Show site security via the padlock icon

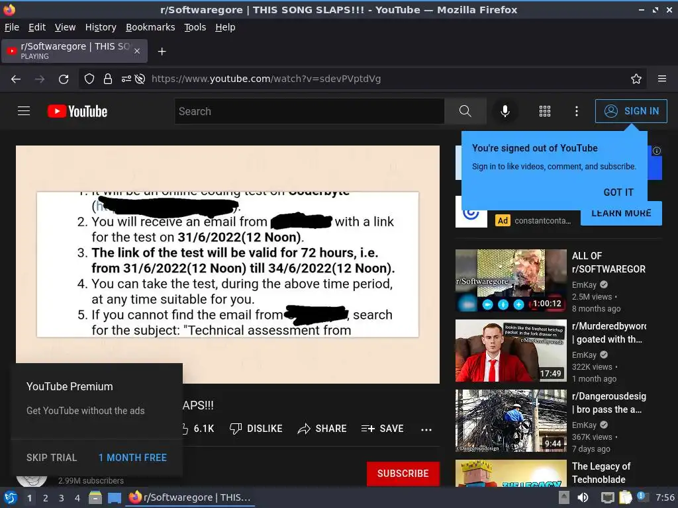click(x=108, y=79)
